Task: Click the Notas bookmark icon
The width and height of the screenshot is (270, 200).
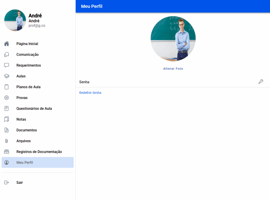Action: 7,119
